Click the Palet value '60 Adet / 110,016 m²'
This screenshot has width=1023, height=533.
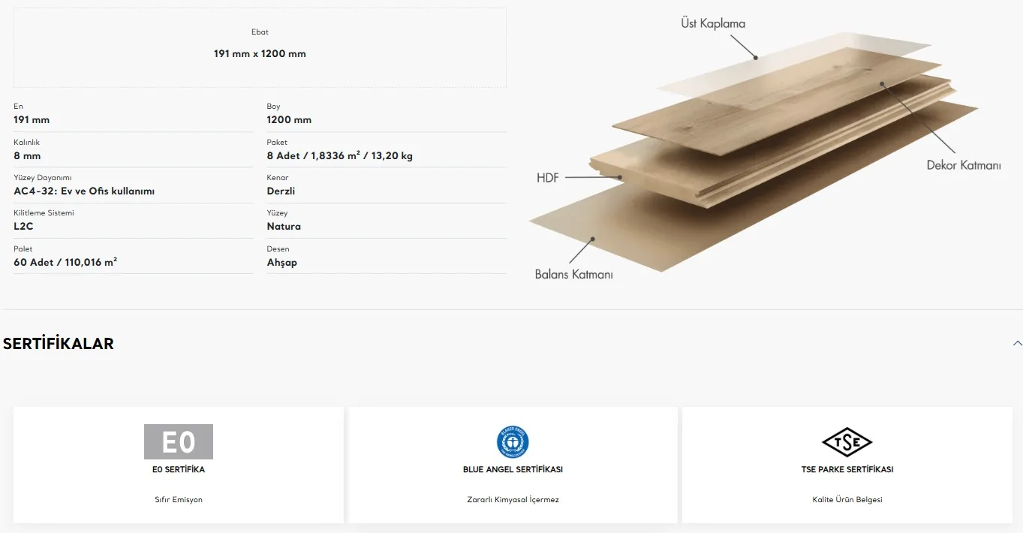click(x=65, y=262)
